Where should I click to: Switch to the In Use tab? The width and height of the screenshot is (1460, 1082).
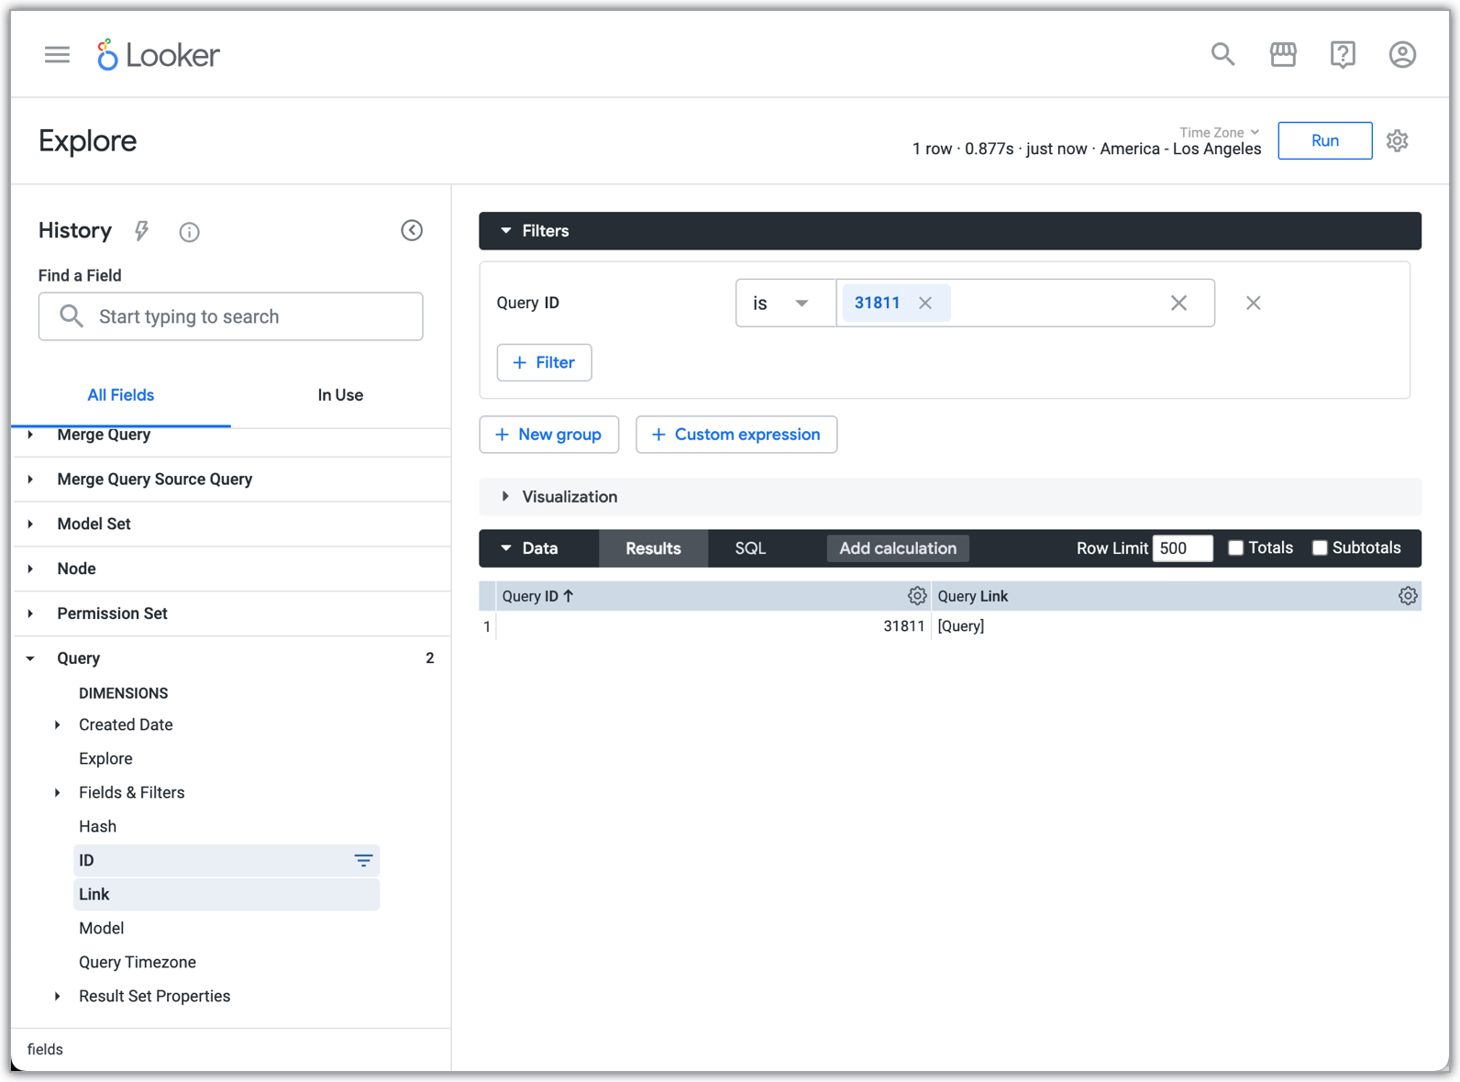pyautogui.click(x=340, y=395)
